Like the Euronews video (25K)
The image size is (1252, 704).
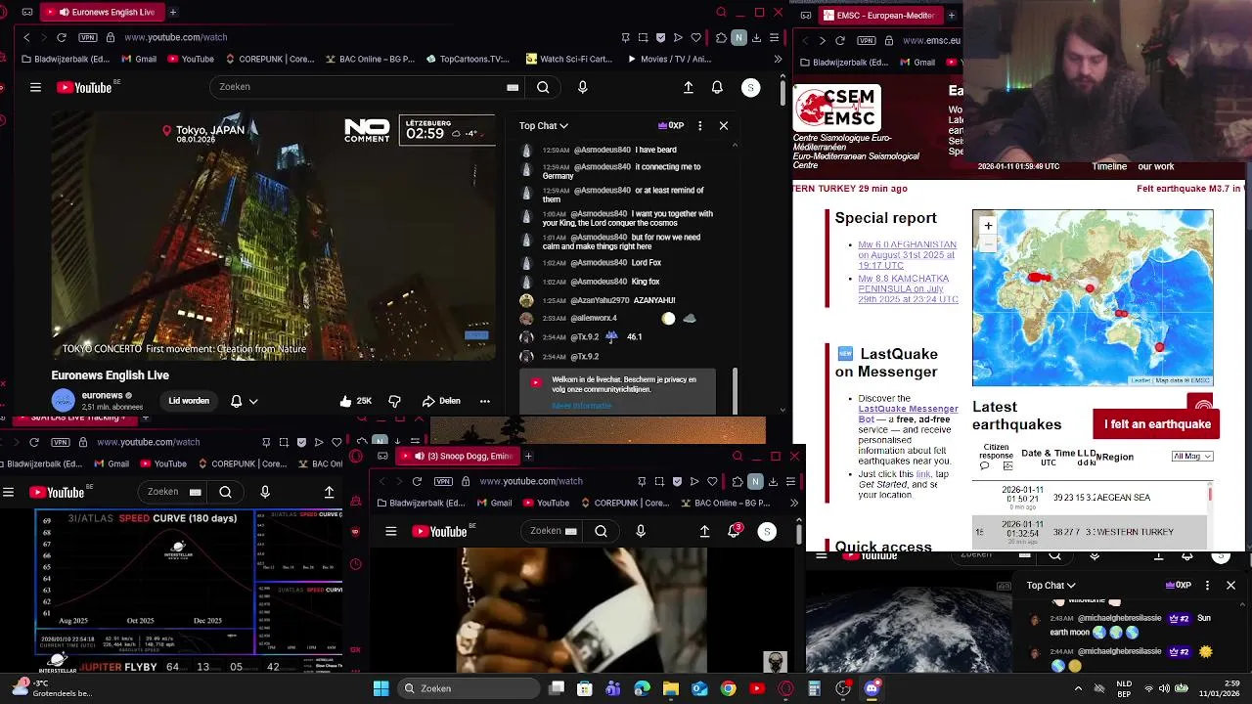pyautogui.click(x=356, y=400)
